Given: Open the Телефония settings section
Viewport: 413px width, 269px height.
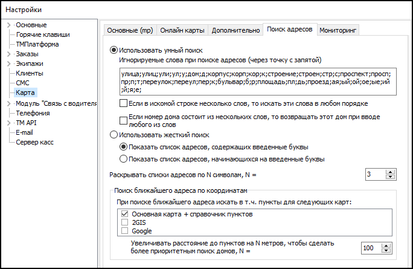Looking at the screenshot, I should 33,112.
